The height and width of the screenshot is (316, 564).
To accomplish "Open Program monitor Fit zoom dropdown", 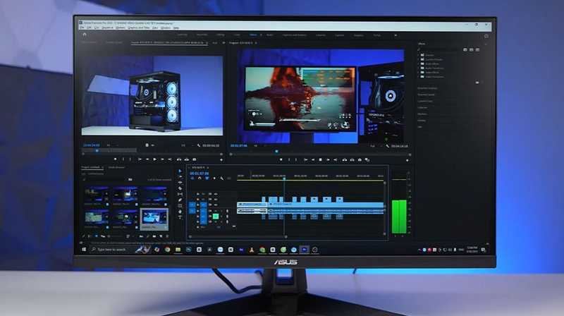I will click(260, 146).
